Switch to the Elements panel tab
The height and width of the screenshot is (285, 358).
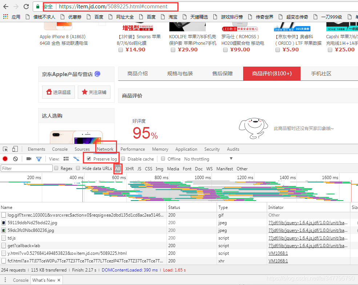pos(37,149)
